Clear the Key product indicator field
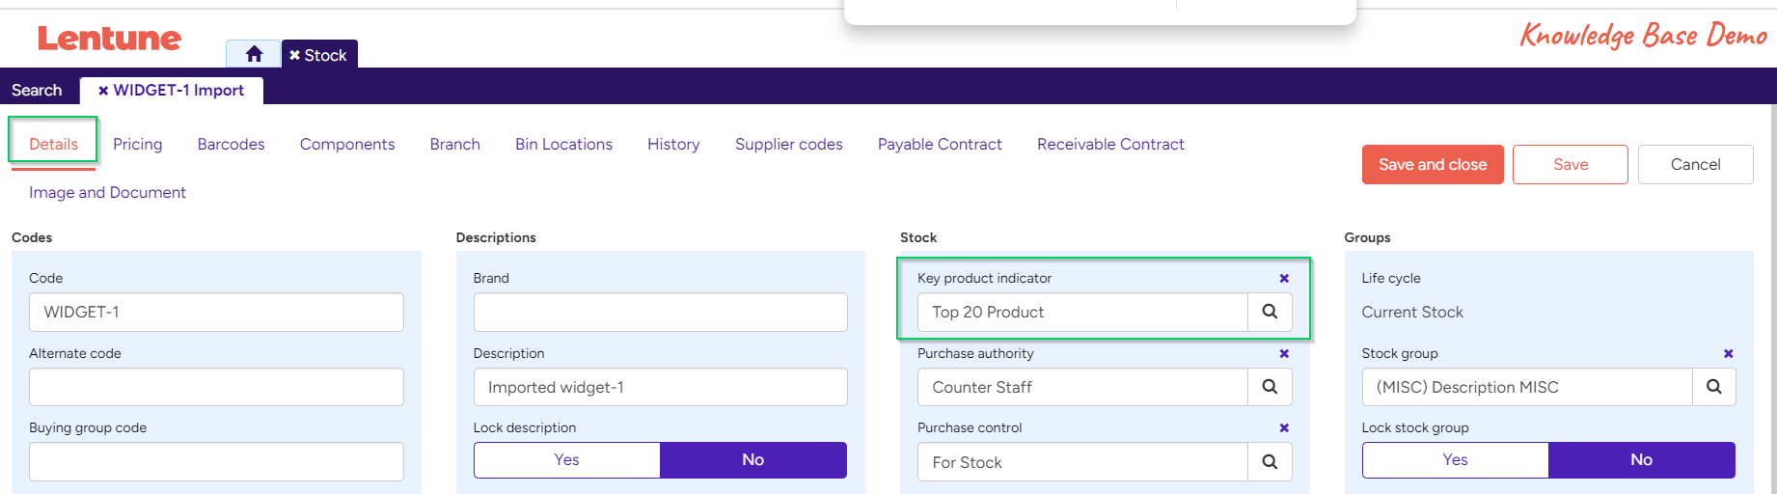 pos(1284,278)
